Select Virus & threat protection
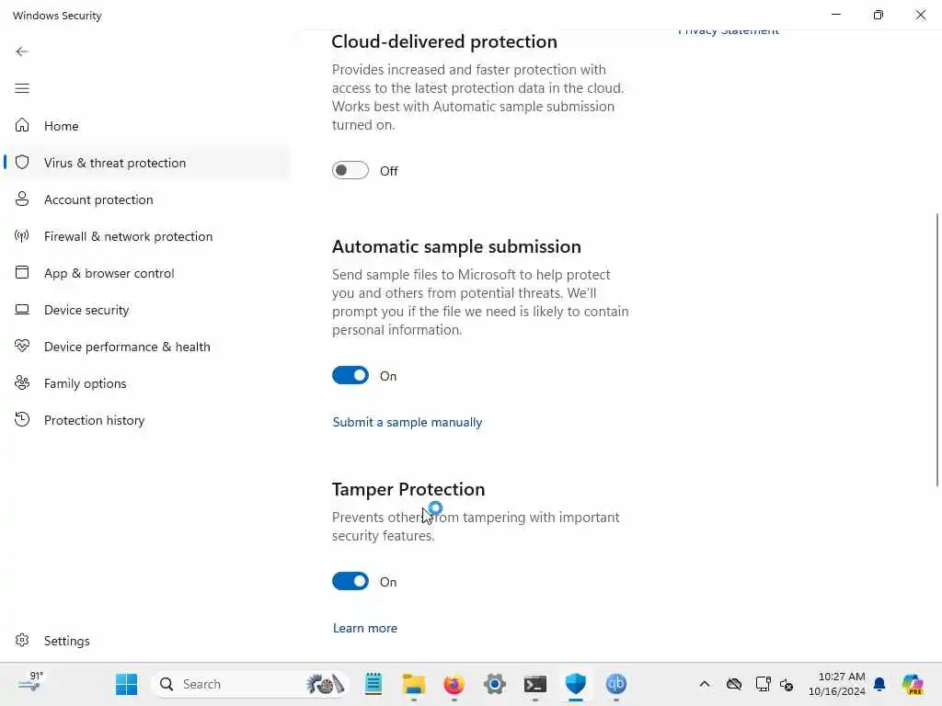Viewport: 942px width, 706px height. 147,162
